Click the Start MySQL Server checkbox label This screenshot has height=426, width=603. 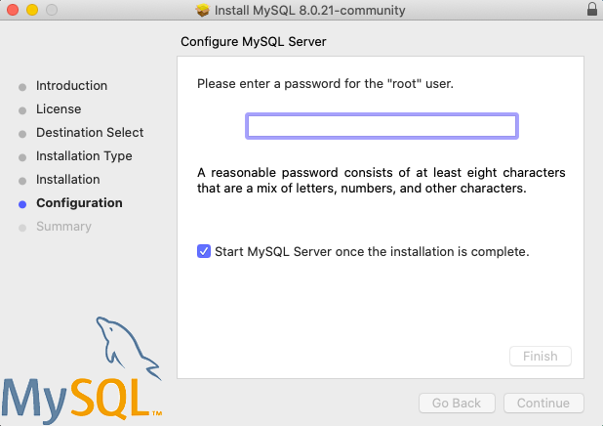pos(372,251)
